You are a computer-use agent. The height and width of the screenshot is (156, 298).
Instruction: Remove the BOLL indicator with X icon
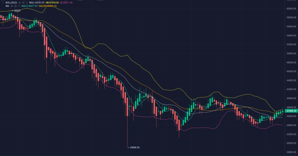pyautogui.click(x=27, y=2)
